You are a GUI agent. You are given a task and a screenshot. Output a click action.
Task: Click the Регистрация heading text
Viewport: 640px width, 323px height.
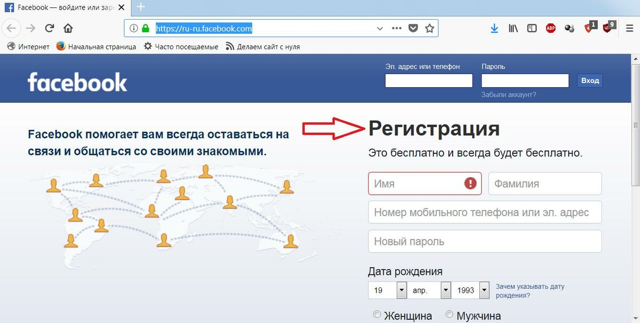coord(434,129)
